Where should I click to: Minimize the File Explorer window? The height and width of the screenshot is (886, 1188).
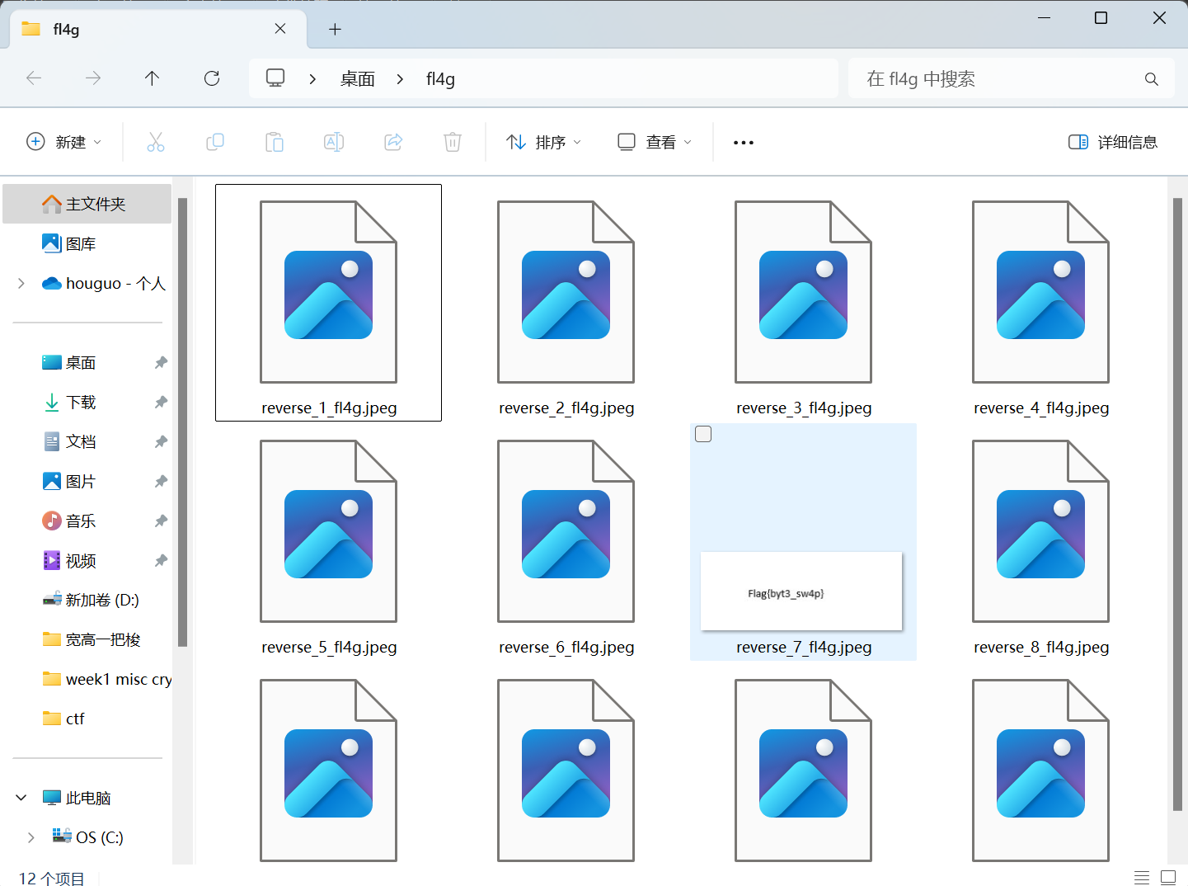(x=1044, y=17)
